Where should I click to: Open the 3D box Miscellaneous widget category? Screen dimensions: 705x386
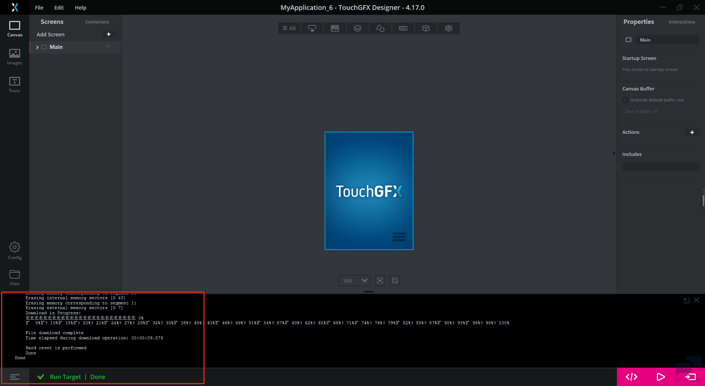point(426,28)
